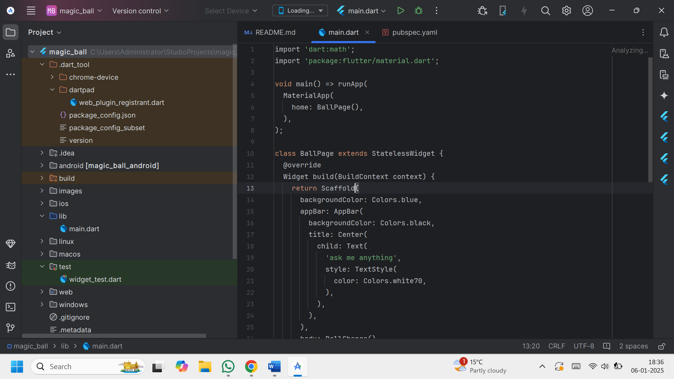Switch to the README.md tab

point(270,32)
